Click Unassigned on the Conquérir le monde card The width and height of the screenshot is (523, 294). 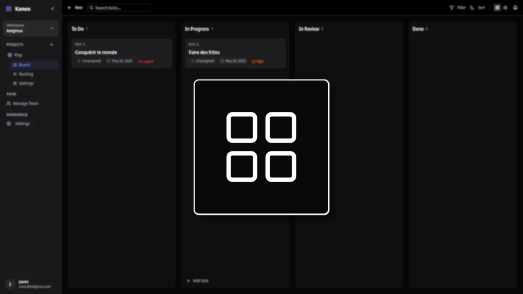pos(89,61)
